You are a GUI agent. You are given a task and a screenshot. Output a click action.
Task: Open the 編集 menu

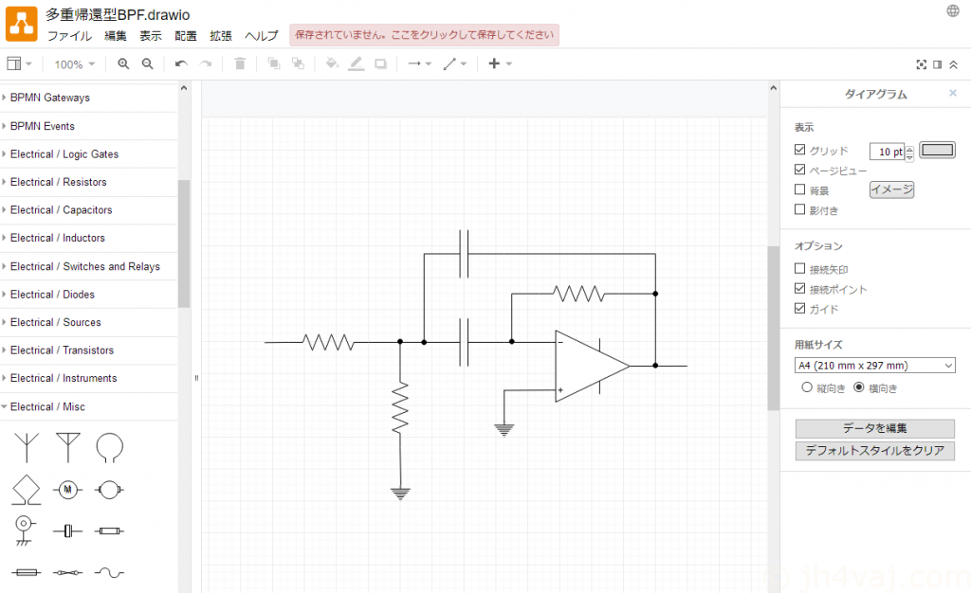115,36
